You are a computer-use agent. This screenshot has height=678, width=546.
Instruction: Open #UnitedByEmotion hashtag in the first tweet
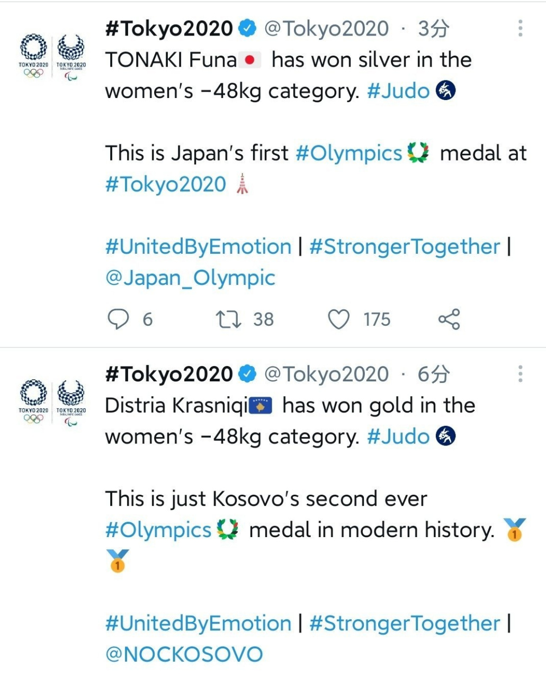pyautogui.click(x=199, y=247)
